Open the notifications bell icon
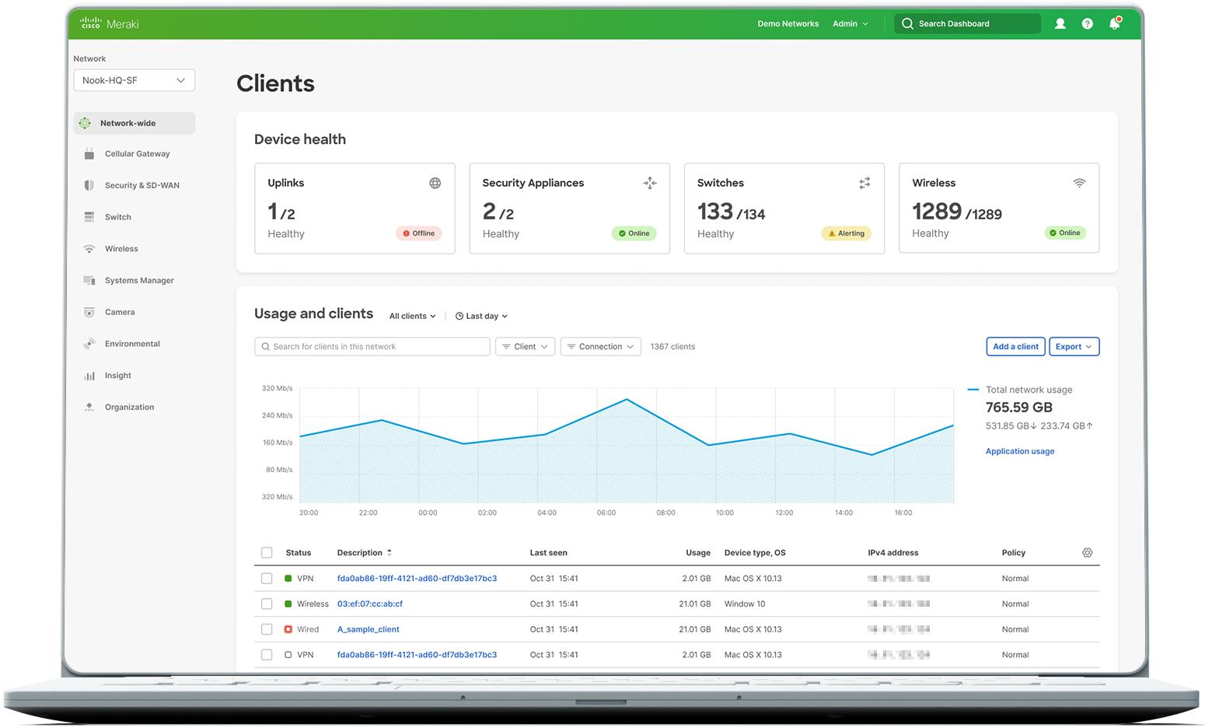Viewport: 1205px width, 728px height. click(1115, 23)
